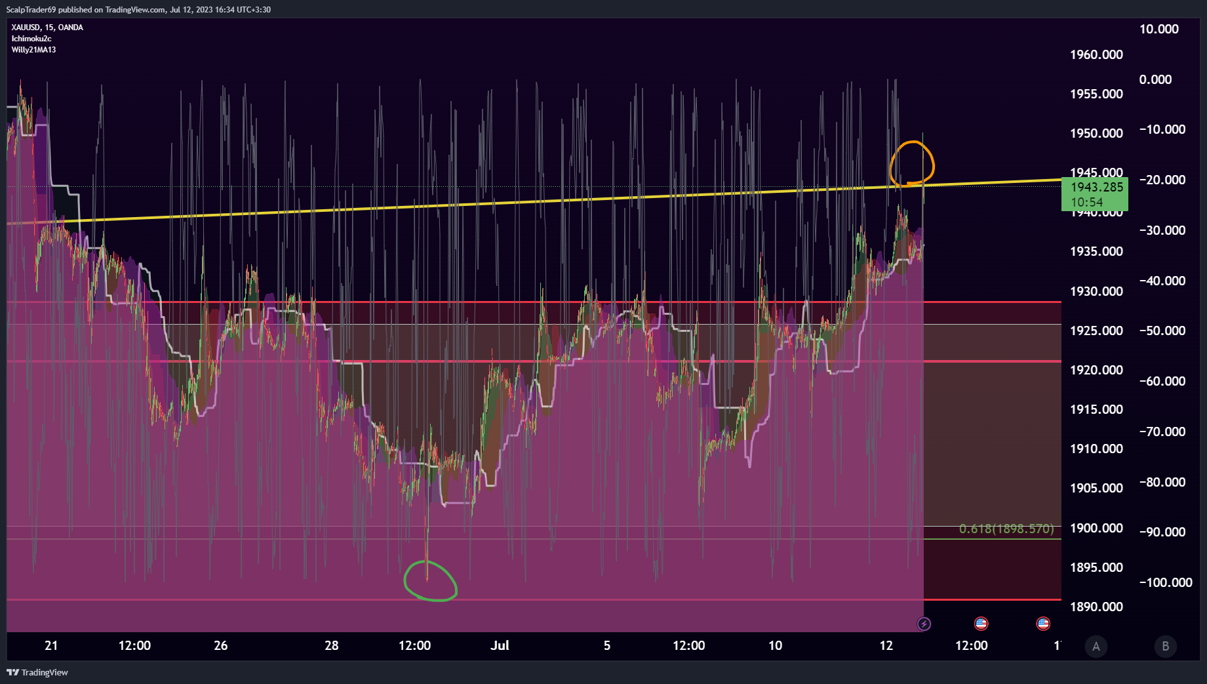The height and width of the screenshot is (684, 1207).
Task: Open the first US flag economic event
Action: click(981, 624)
